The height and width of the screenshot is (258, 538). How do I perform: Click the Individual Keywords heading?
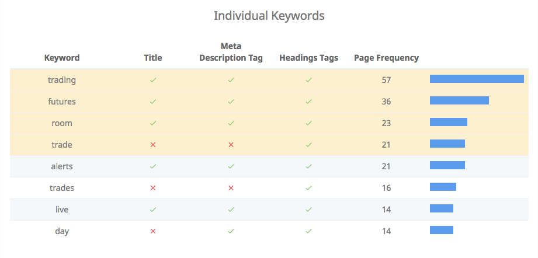269,16
